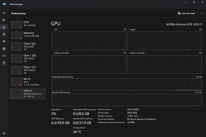Screen dimensions: 206x137
Task: Click the CPU mini graph thumbnail
Action: click(x=16, y=25)
